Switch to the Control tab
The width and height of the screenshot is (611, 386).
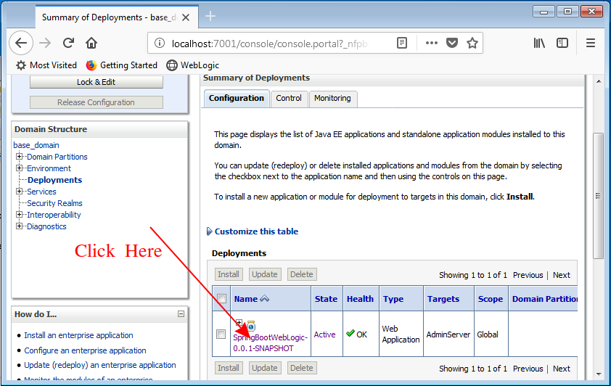289,99
